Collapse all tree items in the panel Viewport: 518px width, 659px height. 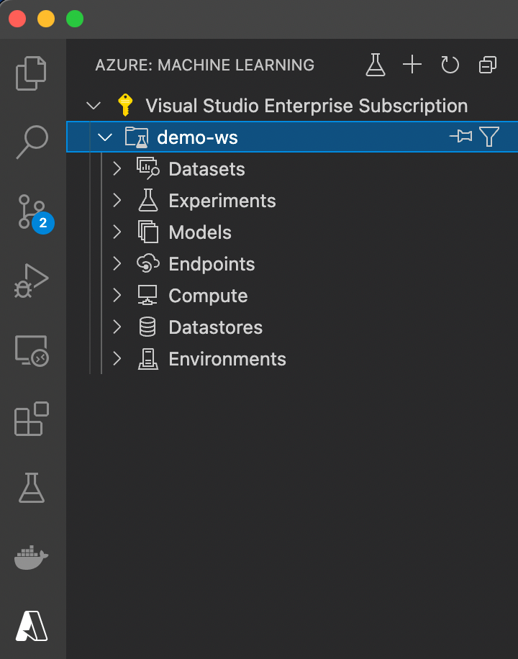click(487, 65)
